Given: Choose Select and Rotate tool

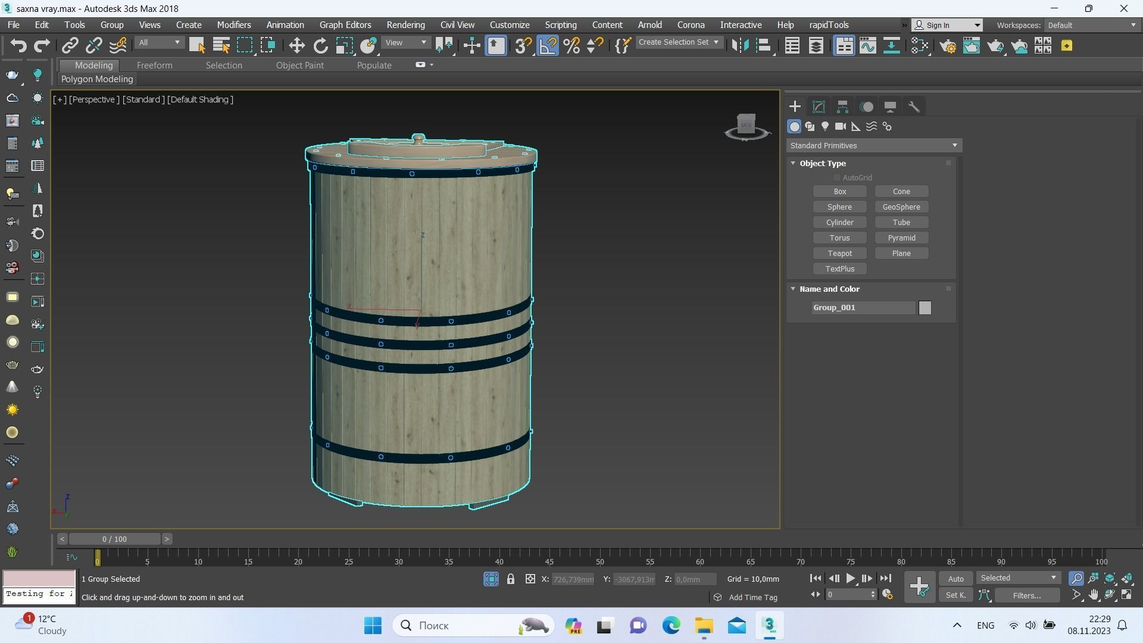Looking at the screenshot, I should [x=320, y=45].
